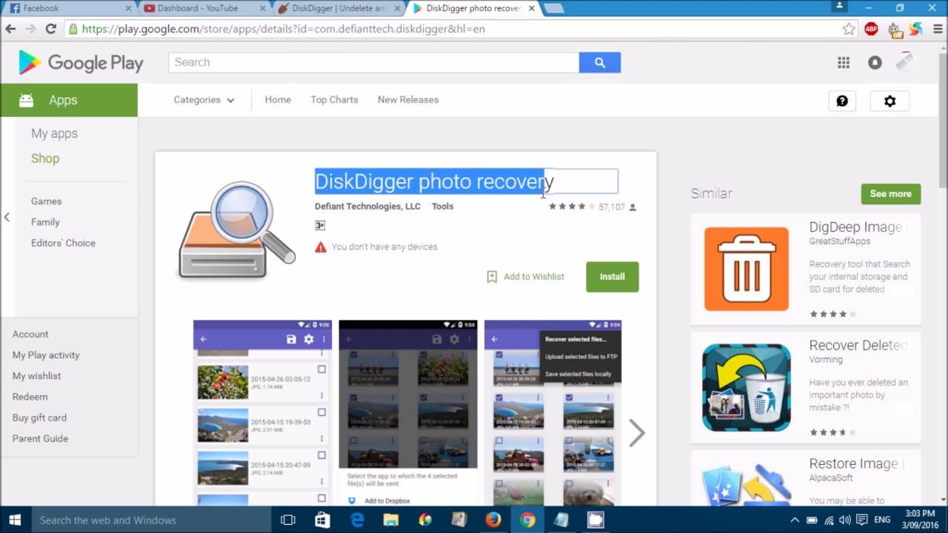
Task: Open the Home navigation item
Action: click(x=278, y=100)
